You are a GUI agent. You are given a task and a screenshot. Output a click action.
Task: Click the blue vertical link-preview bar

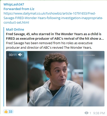click(x=4, y=67)
